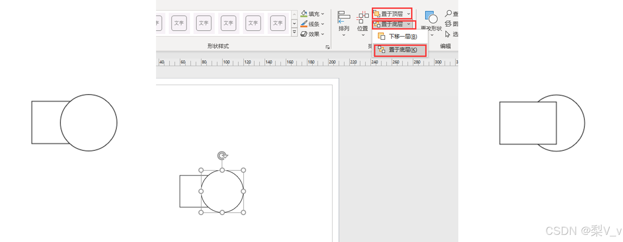Image resolution: width=623 pixels, height=242 pixels.
Task: Click the 200 mark on horizontal ruler
Action: [332, 62]
